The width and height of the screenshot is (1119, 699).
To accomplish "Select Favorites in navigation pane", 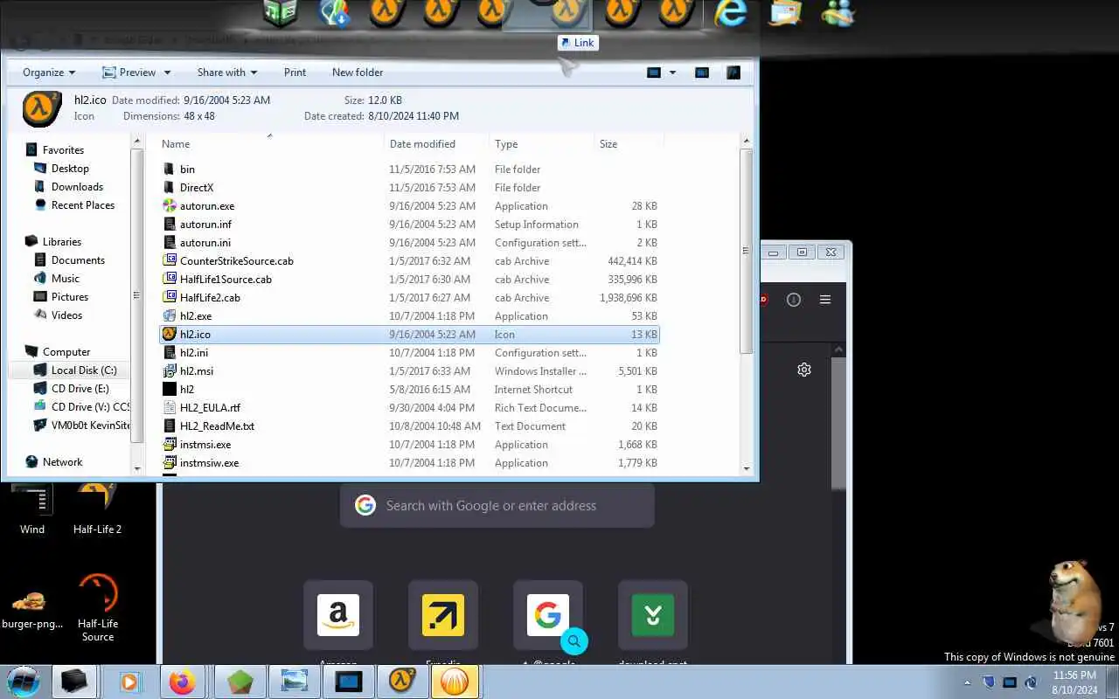I will pyautogui.click(x=63, y=150).
